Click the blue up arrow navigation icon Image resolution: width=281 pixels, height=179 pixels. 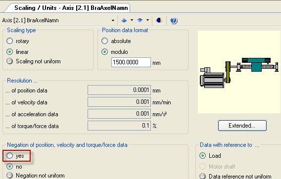point(124,20)
